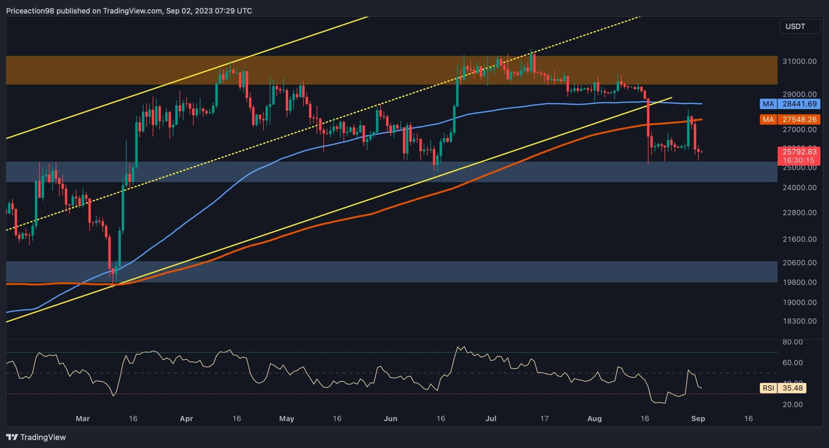Click the RSI 80.00 axis label

point(792,342)
